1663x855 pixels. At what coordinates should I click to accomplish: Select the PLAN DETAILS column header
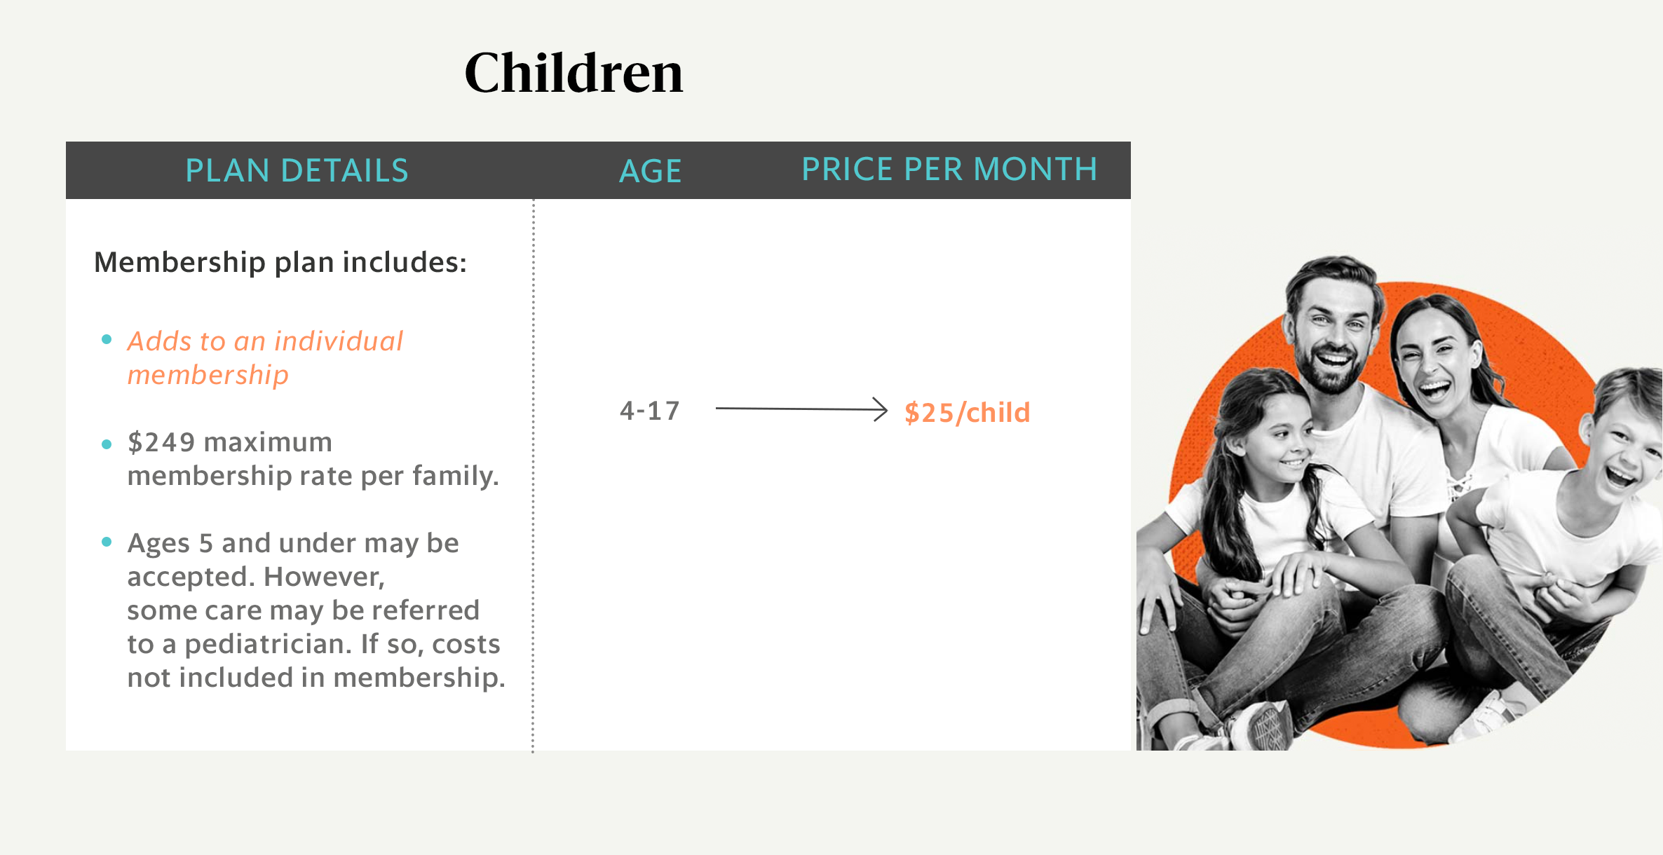[x=297, y=170]
